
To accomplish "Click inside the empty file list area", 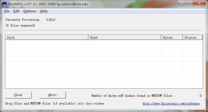I will (x=104, y=64).
